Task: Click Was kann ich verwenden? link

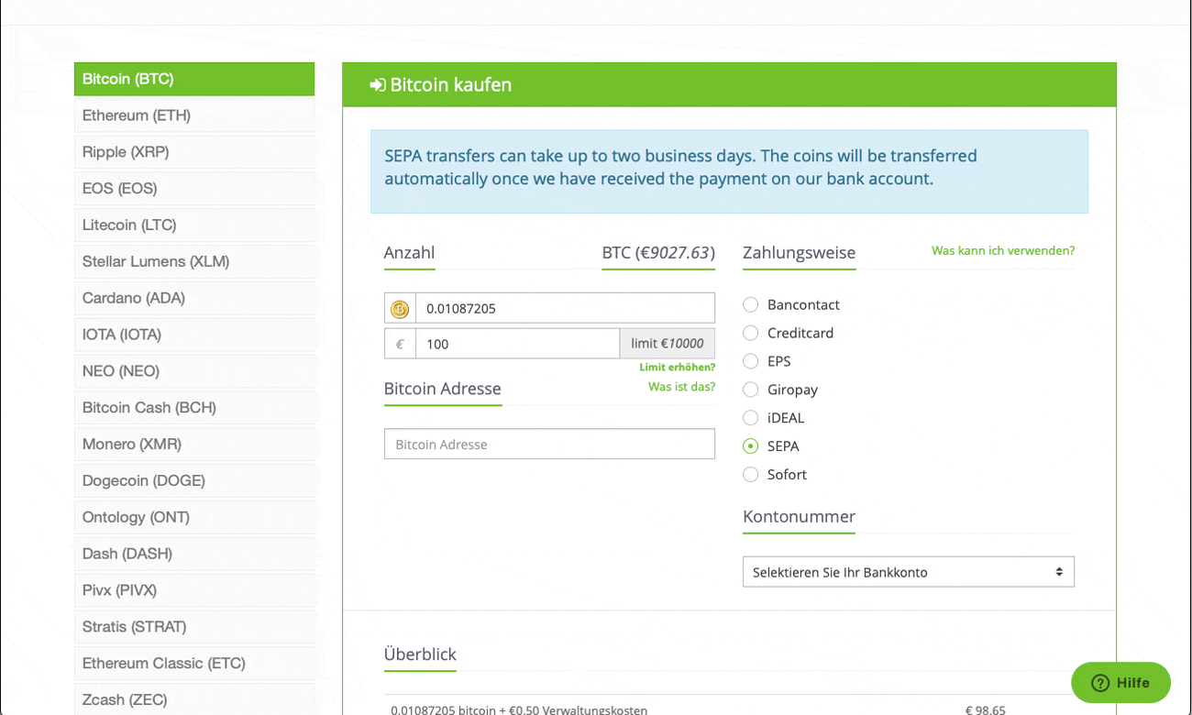Action: pyautogui.click(x=1002, y=250)
